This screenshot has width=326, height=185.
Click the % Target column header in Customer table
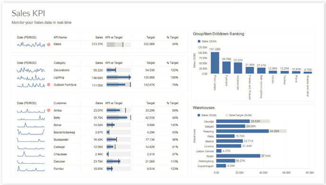point(172,103)
